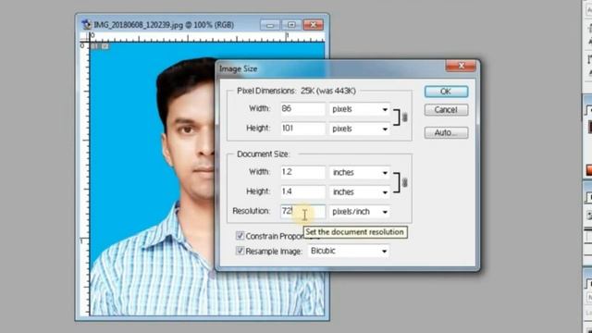Click the ruler origin corner in document window

84,37
